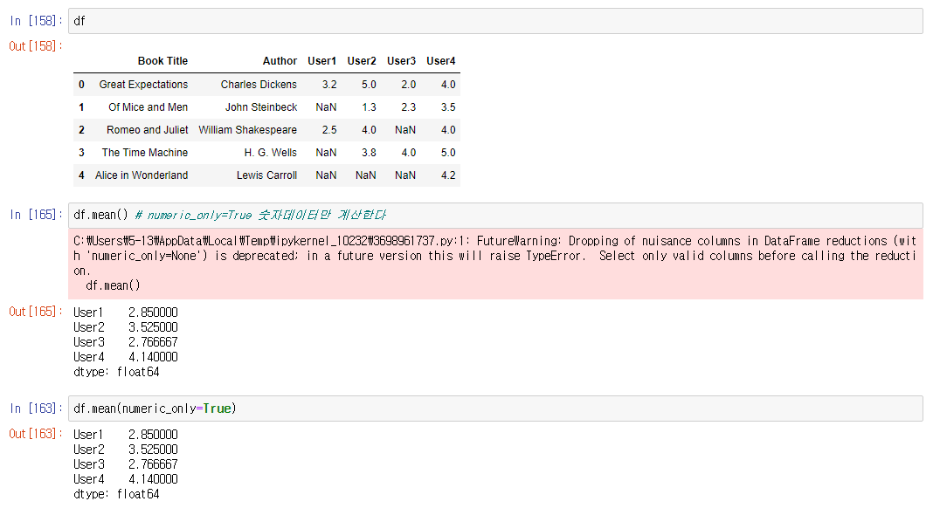
Task: Click the 2.766667 value in Out [163]
Action: click(x=153, y=463)
